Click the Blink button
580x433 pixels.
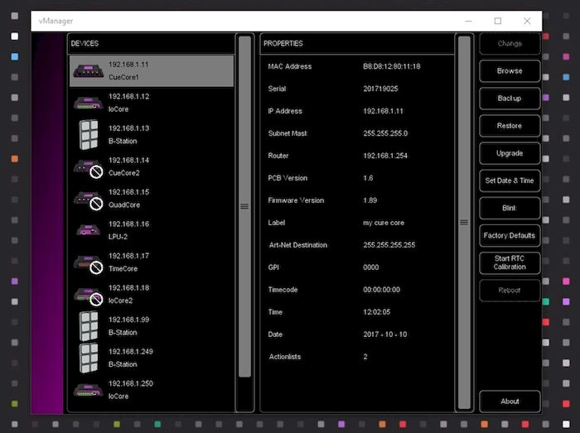click(510, 208)
